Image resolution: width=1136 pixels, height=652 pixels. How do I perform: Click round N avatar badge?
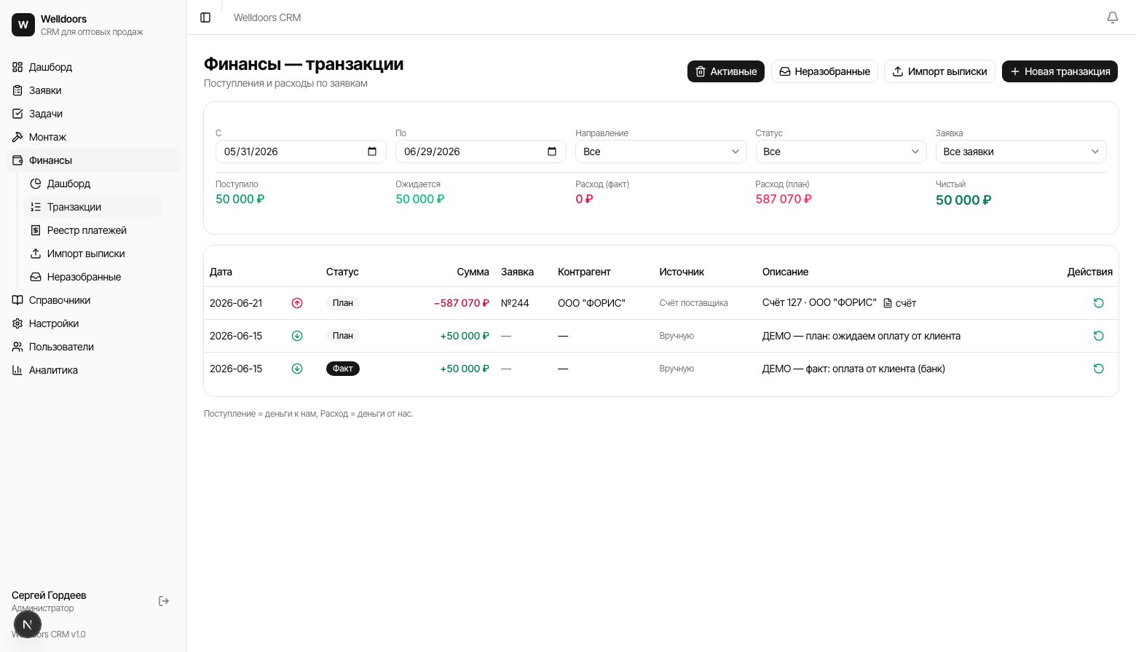(28, 624)
